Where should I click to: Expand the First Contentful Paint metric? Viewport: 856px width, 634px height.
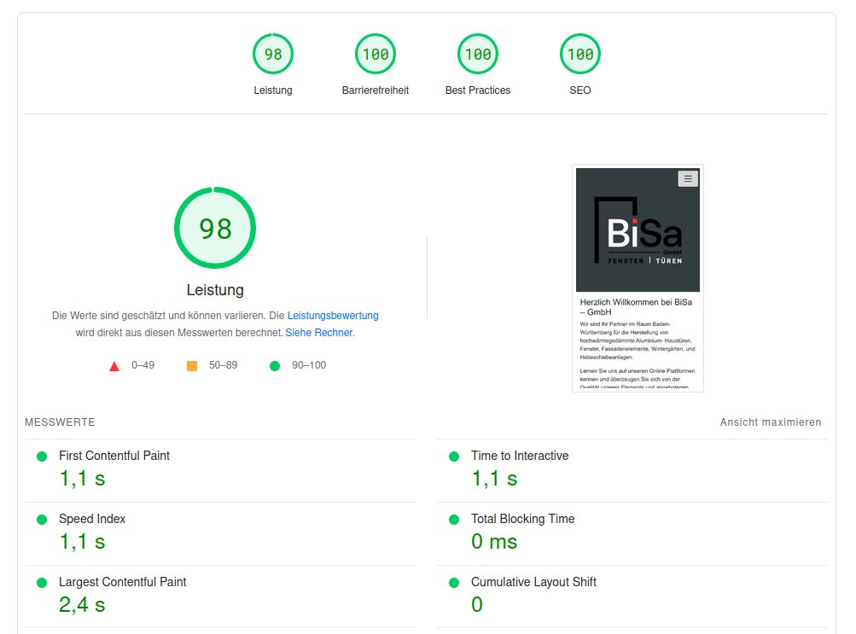pyautogui.click(x=114, y=456)
